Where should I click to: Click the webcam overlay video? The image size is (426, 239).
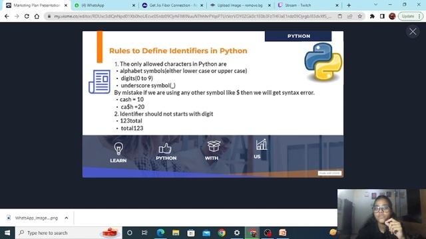[381, 214]
